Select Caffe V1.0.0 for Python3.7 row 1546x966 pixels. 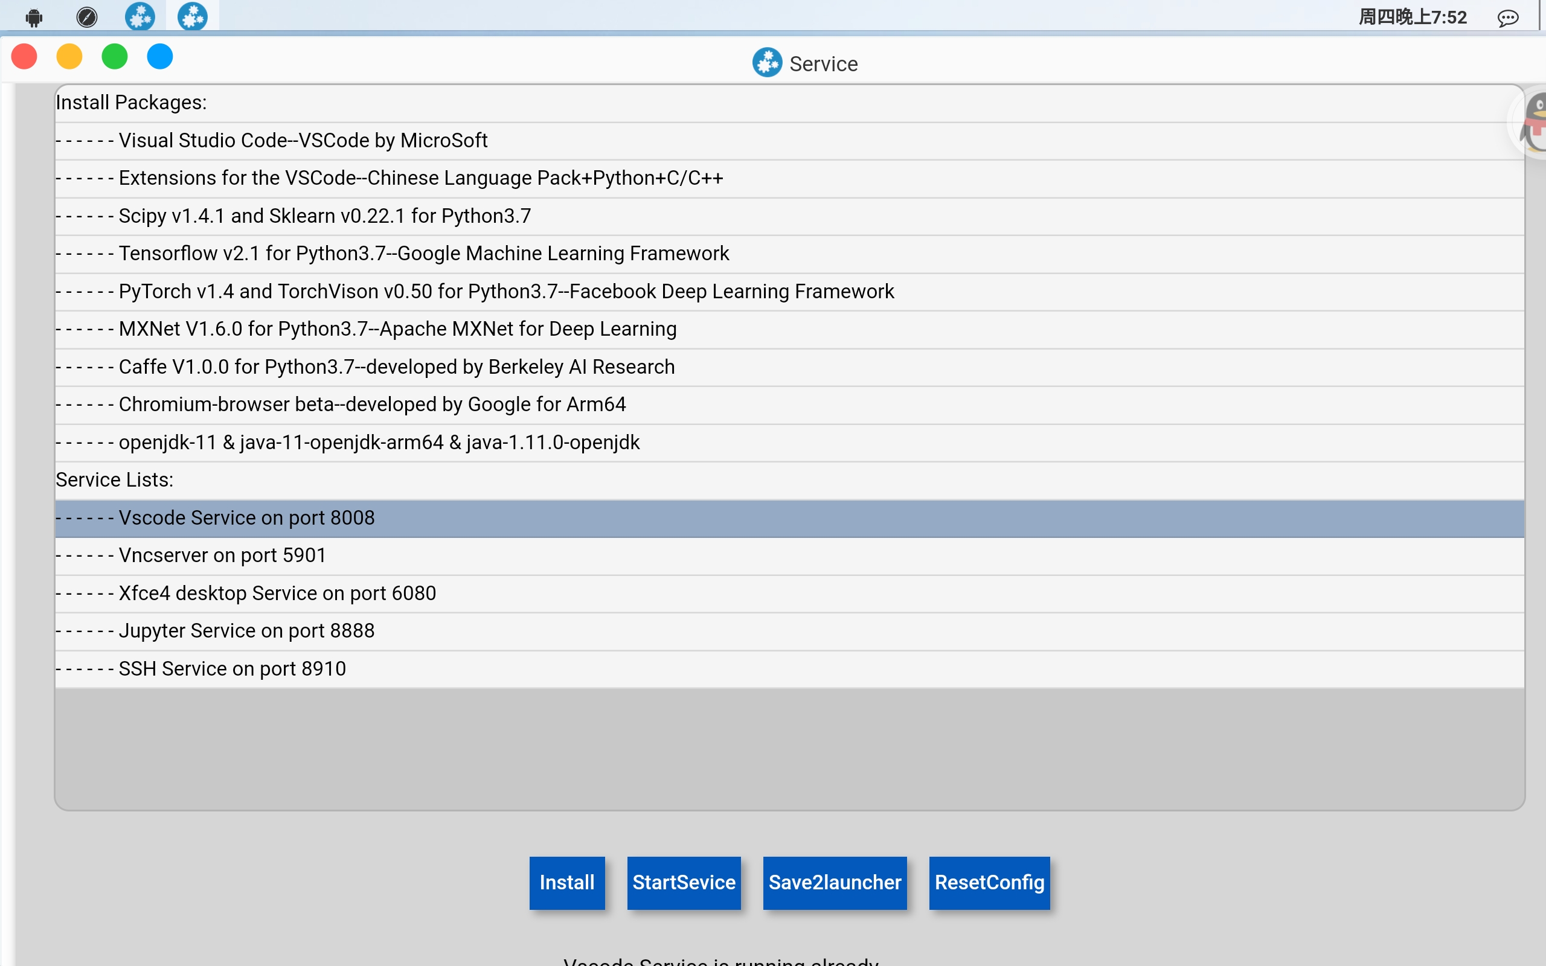[790, 366]
